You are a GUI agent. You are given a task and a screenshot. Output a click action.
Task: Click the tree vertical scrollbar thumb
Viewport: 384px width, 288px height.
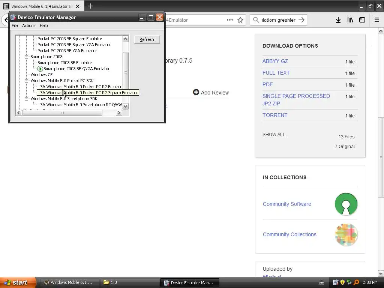[x=126, y=72]
